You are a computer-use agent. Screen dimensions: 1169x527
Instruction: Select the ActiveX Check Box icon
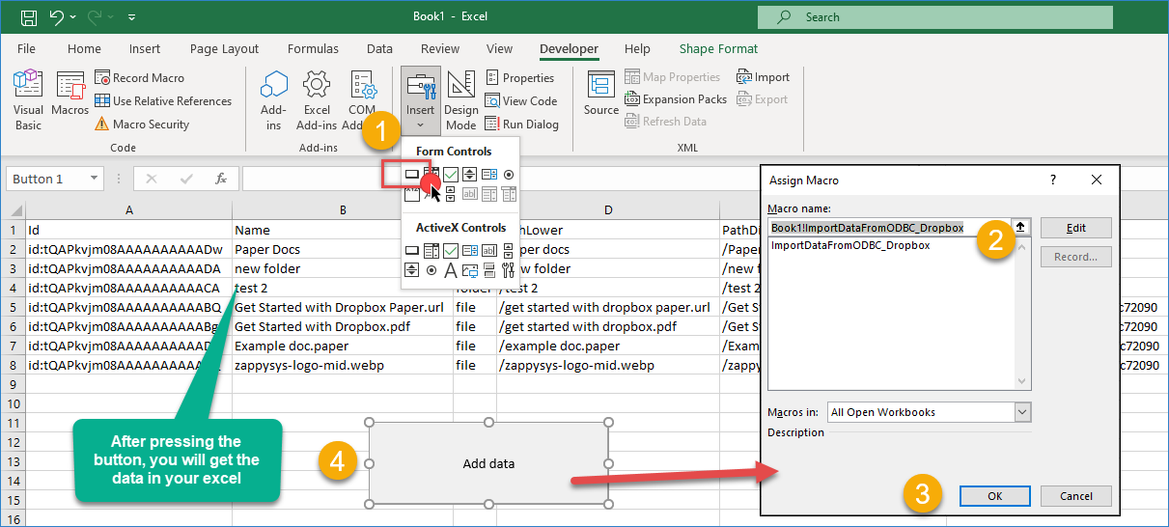[x=451, y=251]
